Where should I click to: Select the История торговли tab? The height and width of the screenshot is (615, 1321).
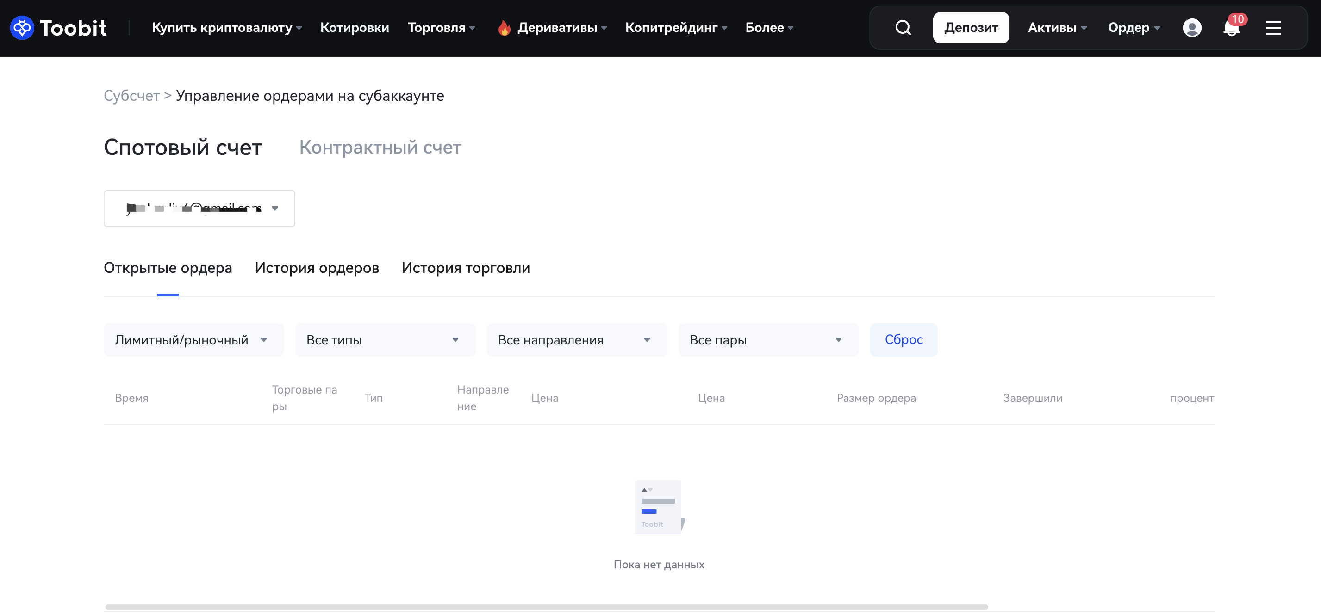(465, 268)
